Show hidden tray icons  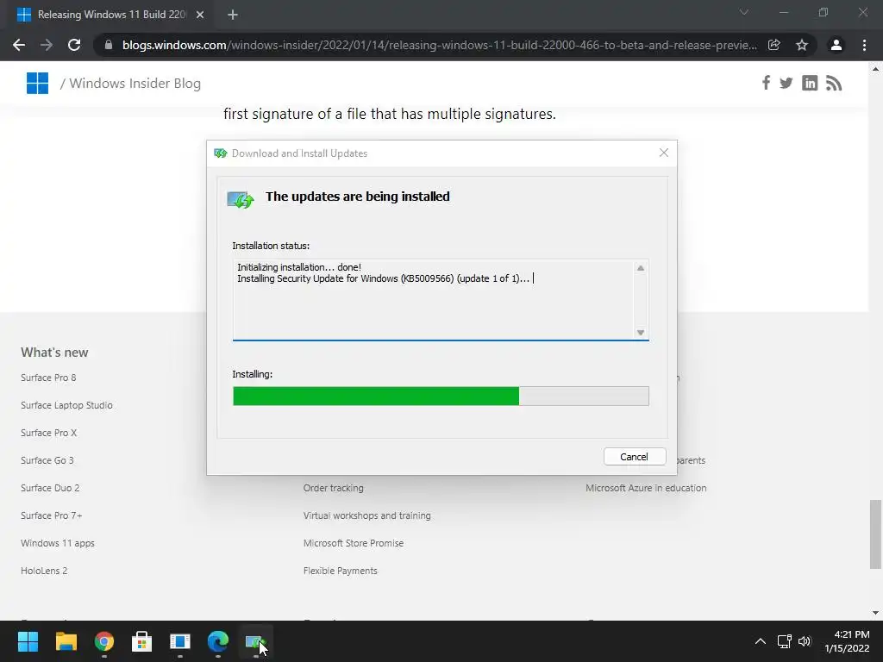(x=761, y=641)
